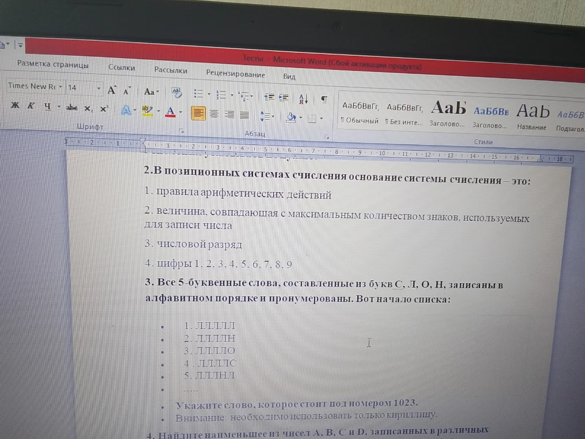Click the line 'Укажите слово, которое стоит под номером 1023'
The image size is (585, 439).
pyautogui.click(x=296, y=404)
